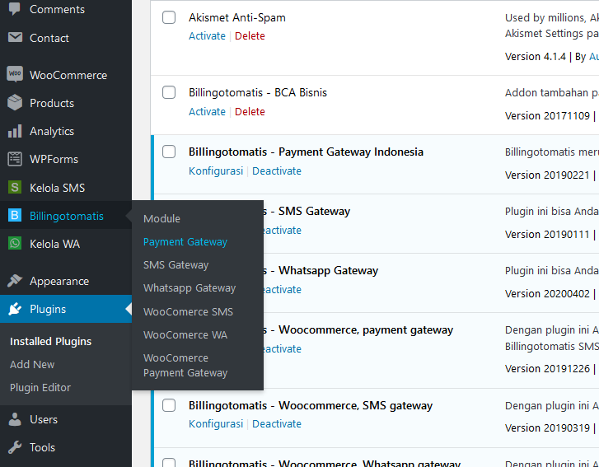The height and width of the screenshot is (467, 599).
Task: Open Whatsapp Gateway from the flyout submenu
Action: (190, 288)
